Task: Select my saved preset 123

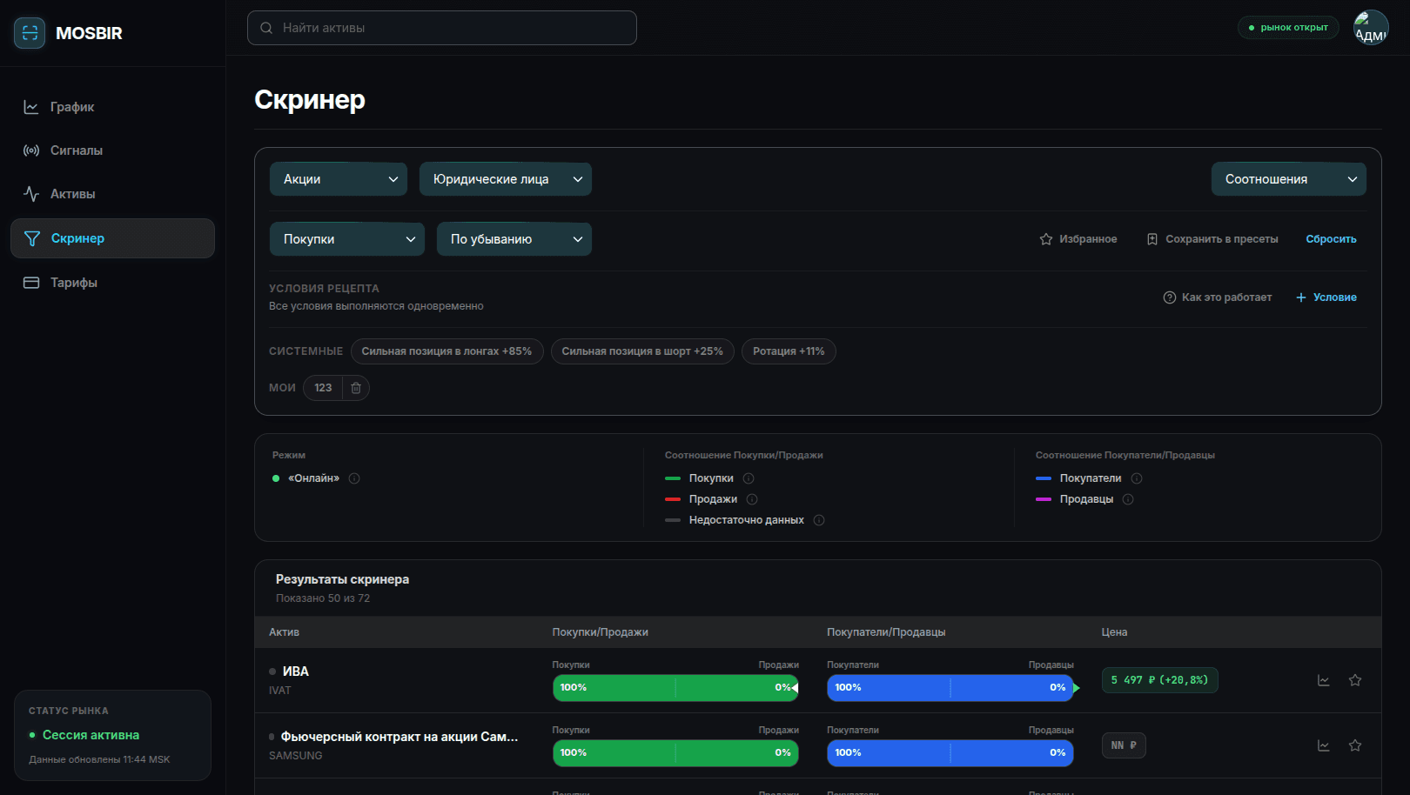Action: pos(323,388)
